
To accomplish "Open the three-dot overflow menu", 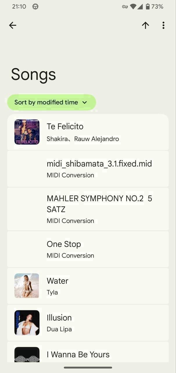I will pyautogui.click(x=163, y=25).
